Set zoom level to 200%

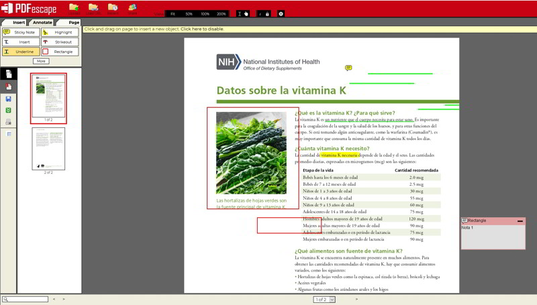(x=221, y=13)
